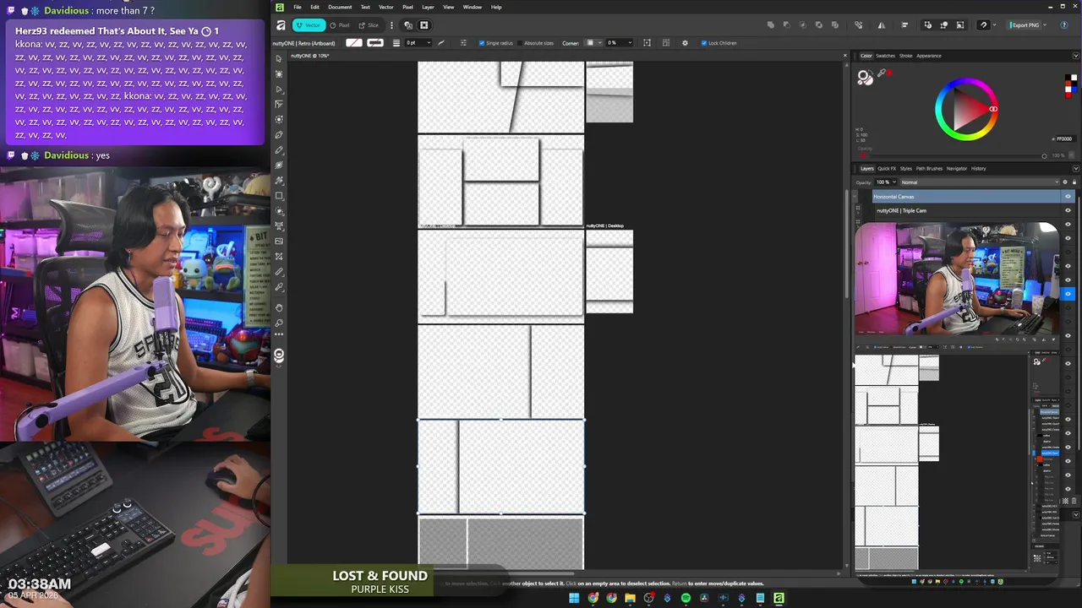
Task: Open the Vector menu
Action: pos(385,7)
